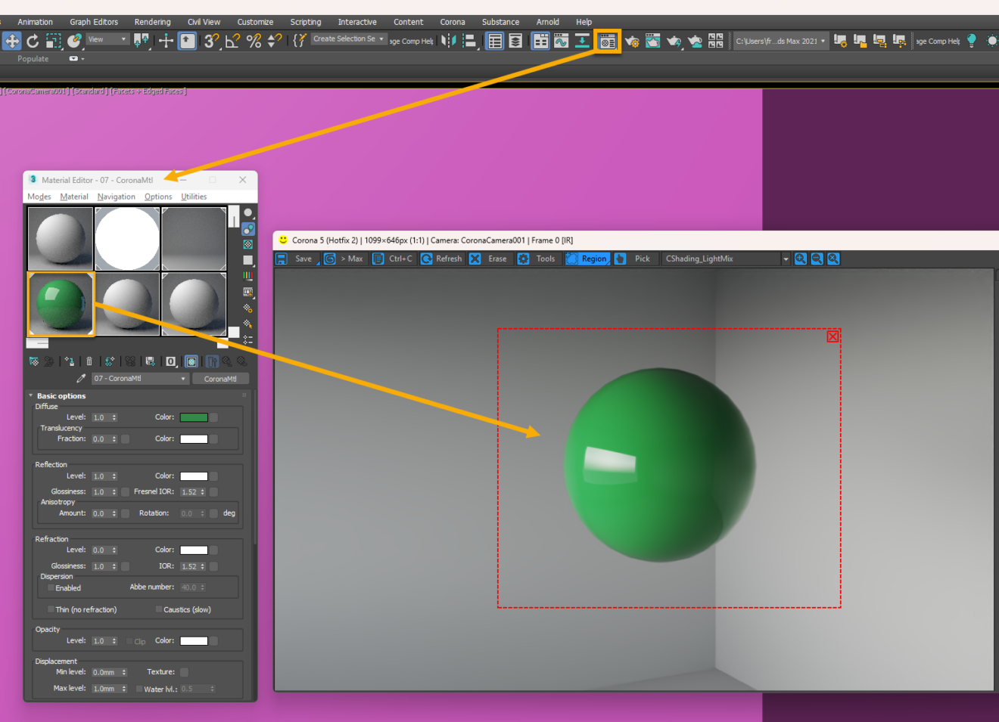Image resolution: width=999 pixels, height=722 pixels.
Task: Toggle Region render in Corona window
Action: 588,259
